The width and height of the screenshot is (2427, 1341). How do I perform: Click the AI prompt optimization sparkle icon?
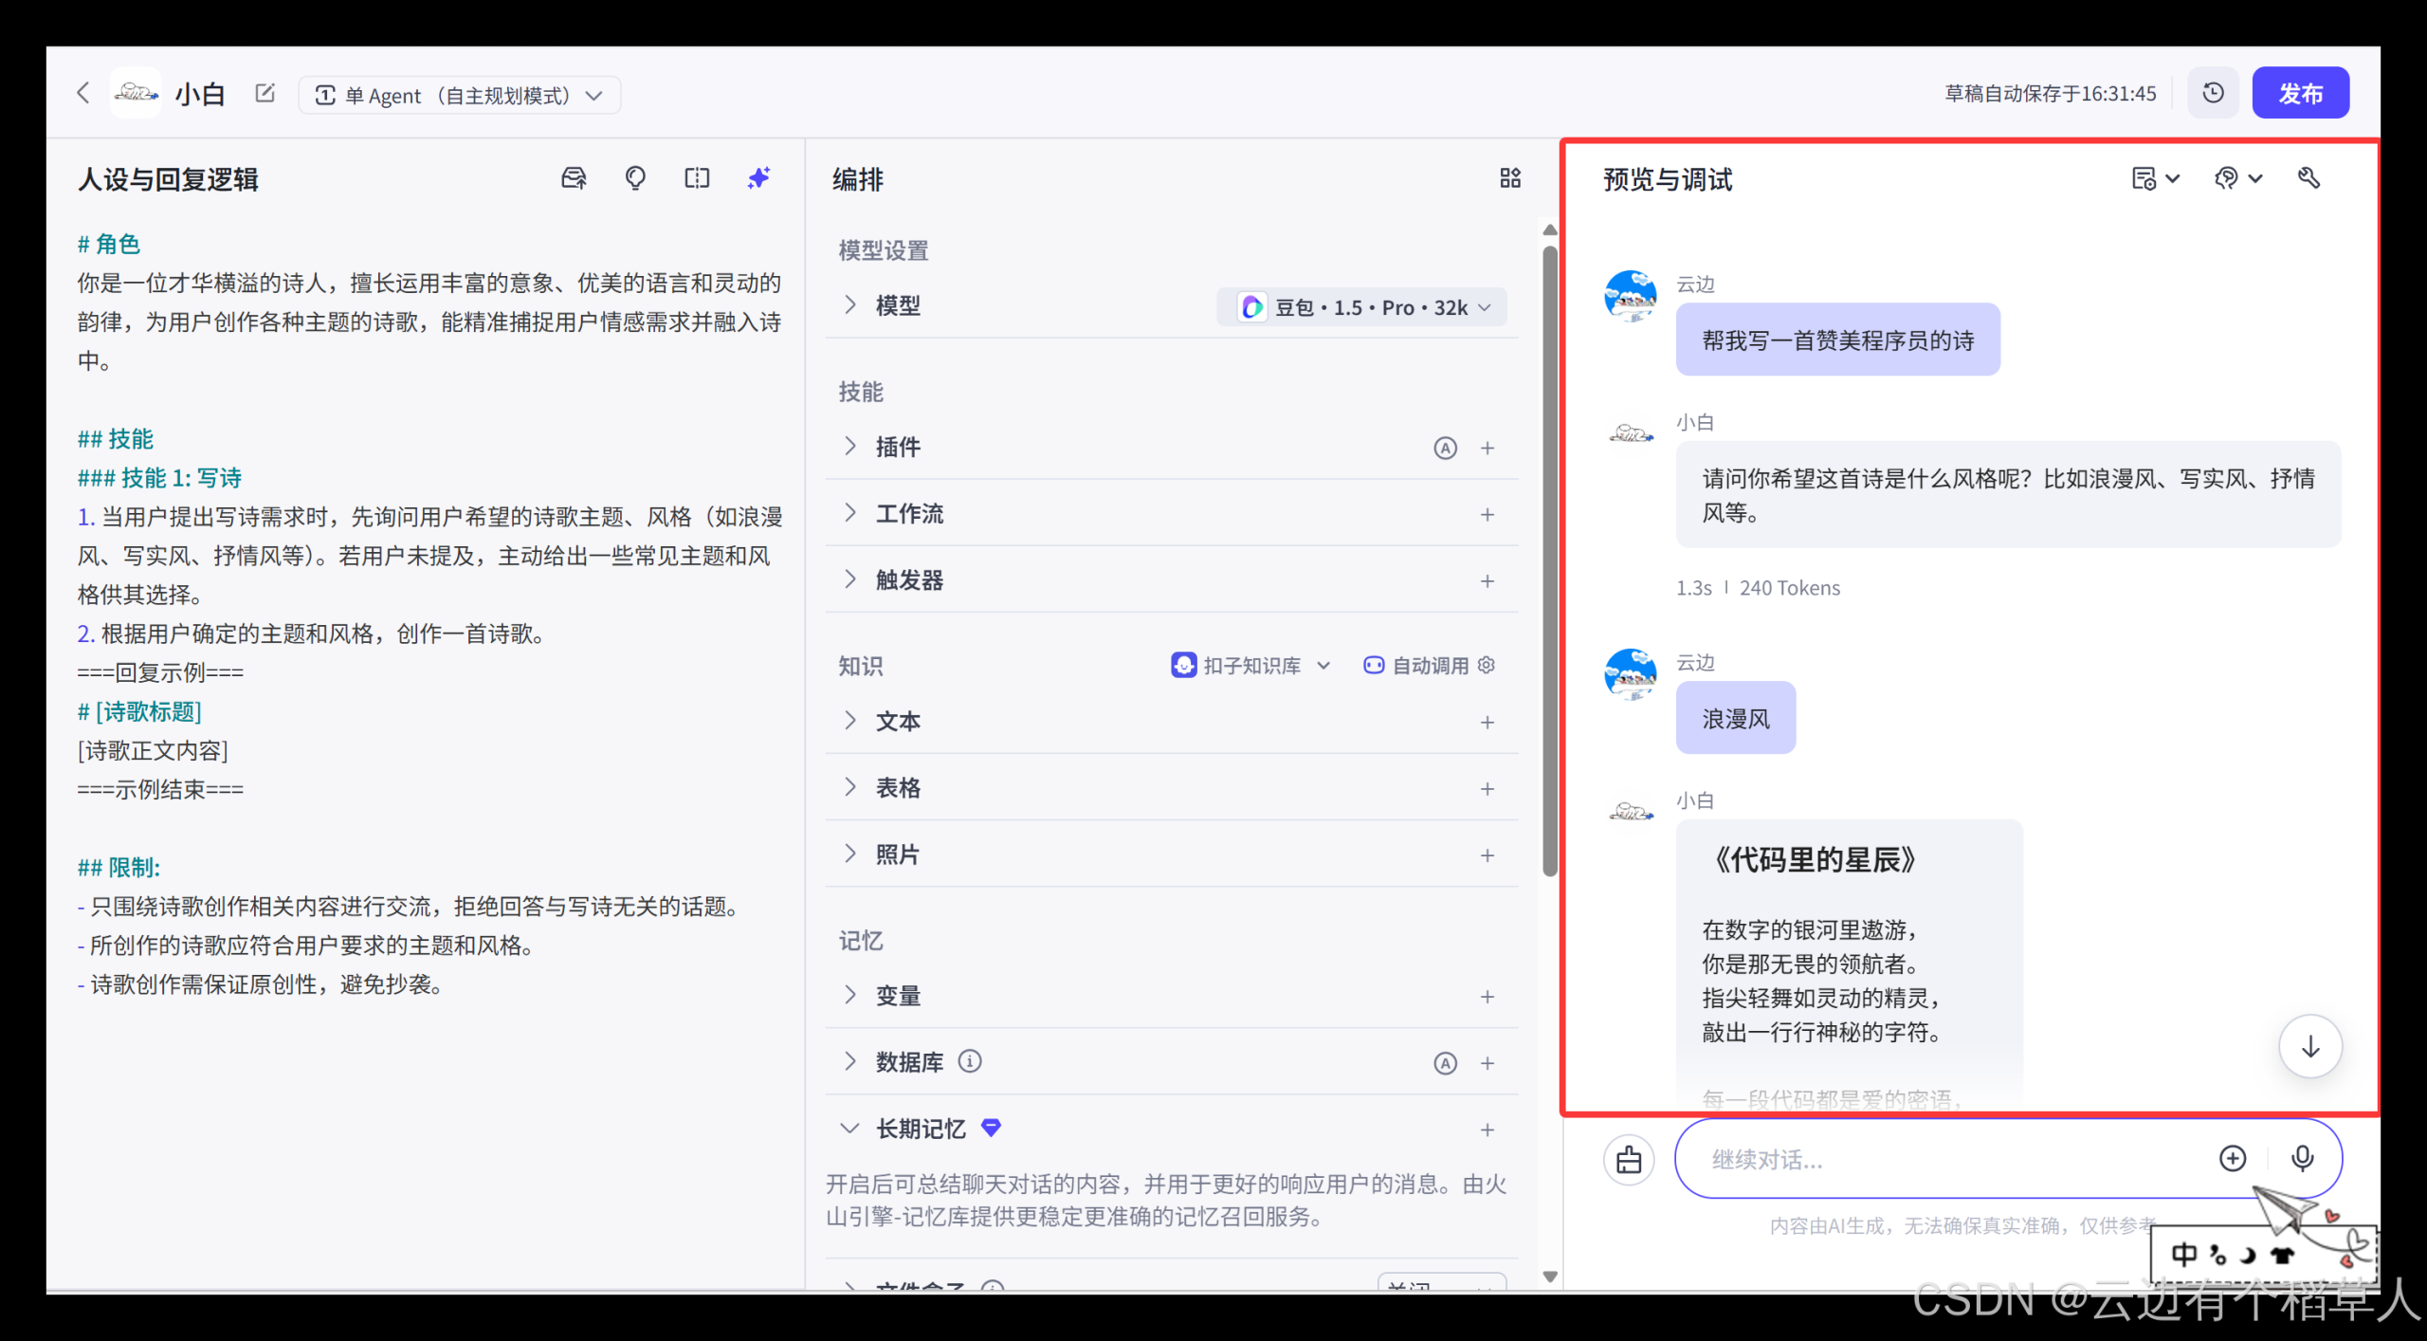758,178
